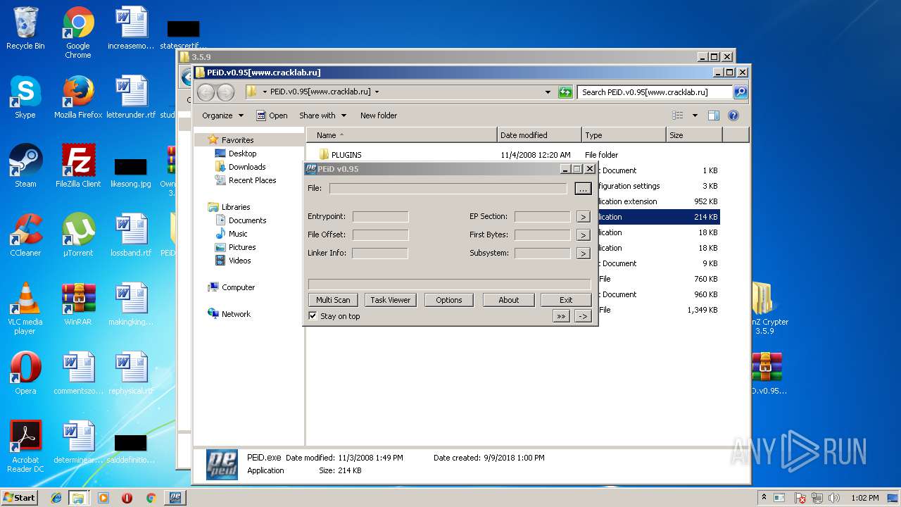
Task: Show the About dialog of PEiD
Action: [x=508, y=300]
